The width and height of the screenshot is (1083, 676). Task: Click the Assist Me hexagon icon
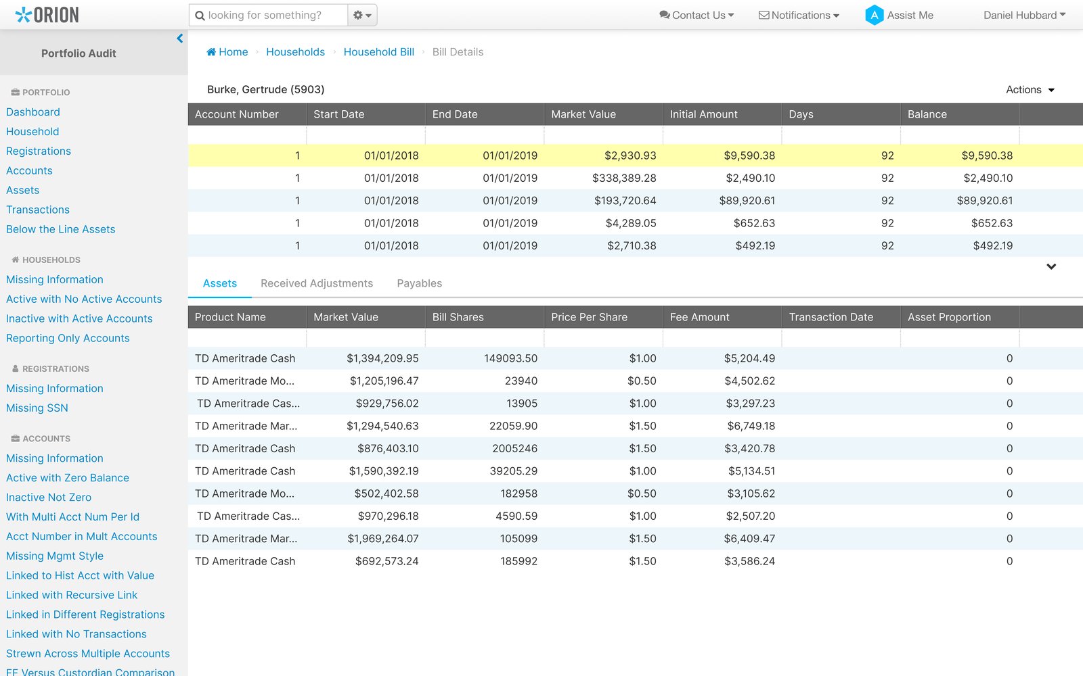pyautogui.click(x=874, y=15)
